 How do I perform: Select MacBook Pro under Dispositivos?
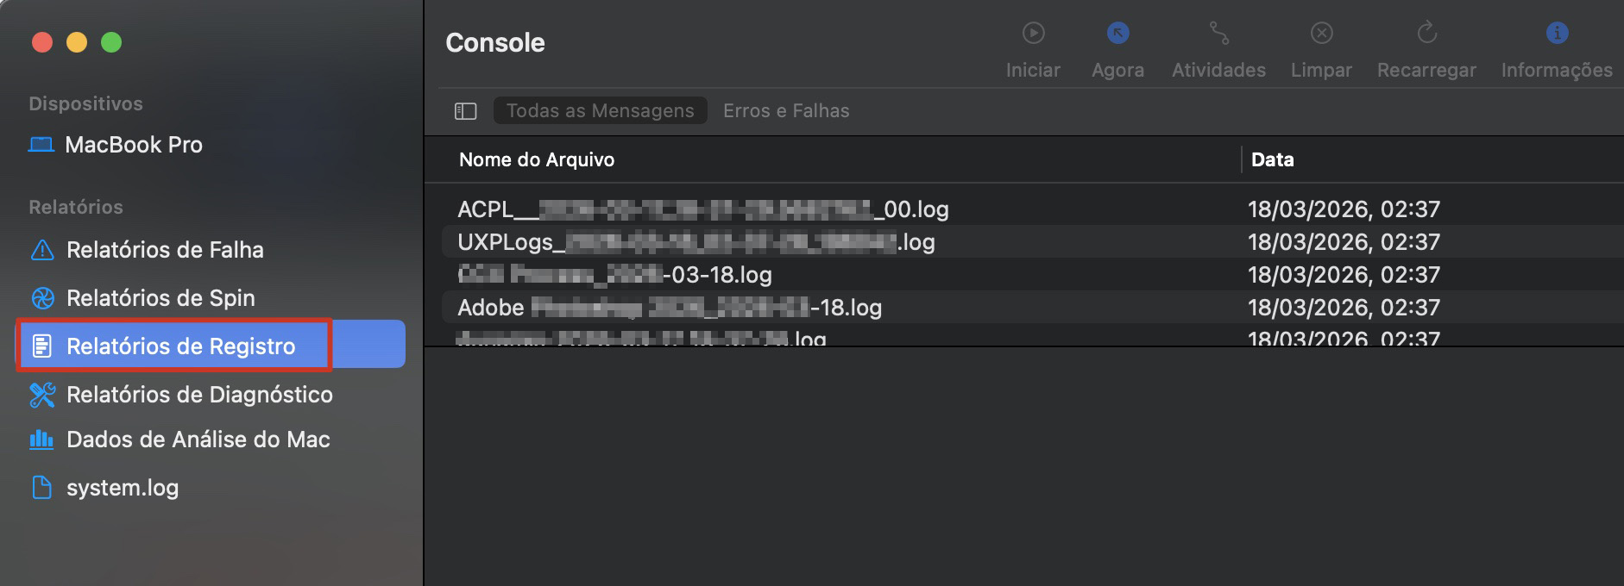(134, 144)
